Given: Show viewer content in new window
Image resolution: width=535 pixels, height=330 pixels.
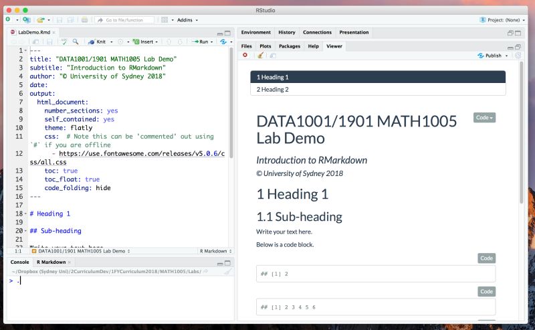Looking at the screenshot, I should coord(273,56).
